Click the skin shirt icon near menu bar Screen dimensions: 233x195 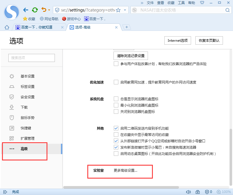coord(202,3)
